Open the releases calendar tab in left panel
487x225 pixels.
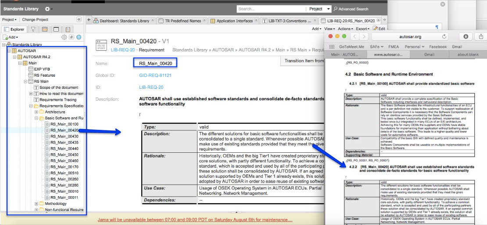tap(44, 29)
